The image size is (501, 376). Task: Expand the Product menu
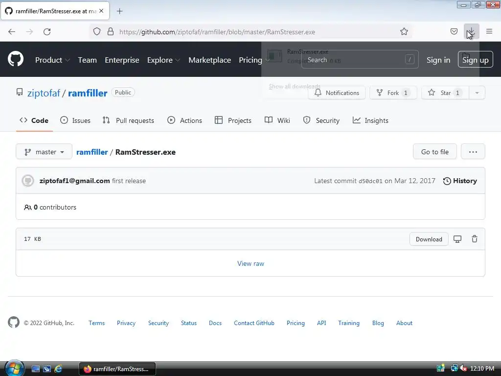(52, 60)
